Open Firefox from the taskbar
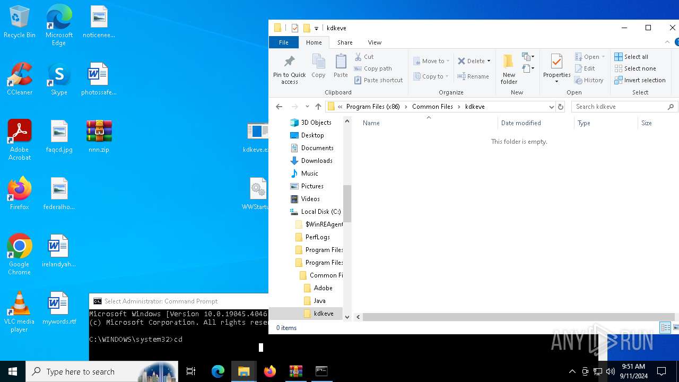The height and width of the screenshot is (382, 679). 270,371
